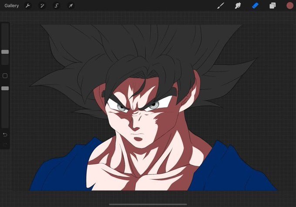Redo the last action

coord(5,145)
